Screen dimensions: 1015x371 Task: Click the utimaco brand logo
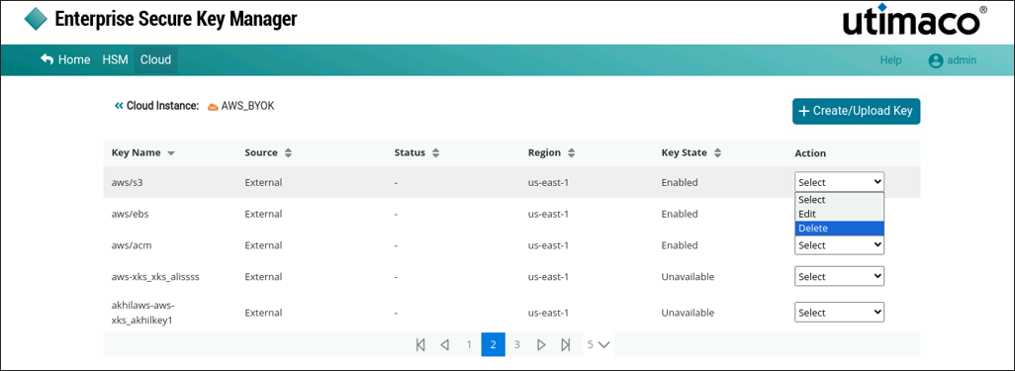(915, 21)
